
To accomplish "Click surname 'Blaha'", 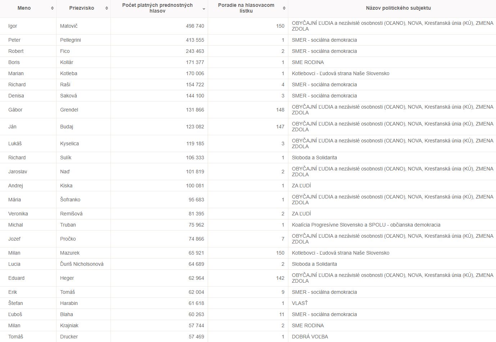I will pos(67,314).
